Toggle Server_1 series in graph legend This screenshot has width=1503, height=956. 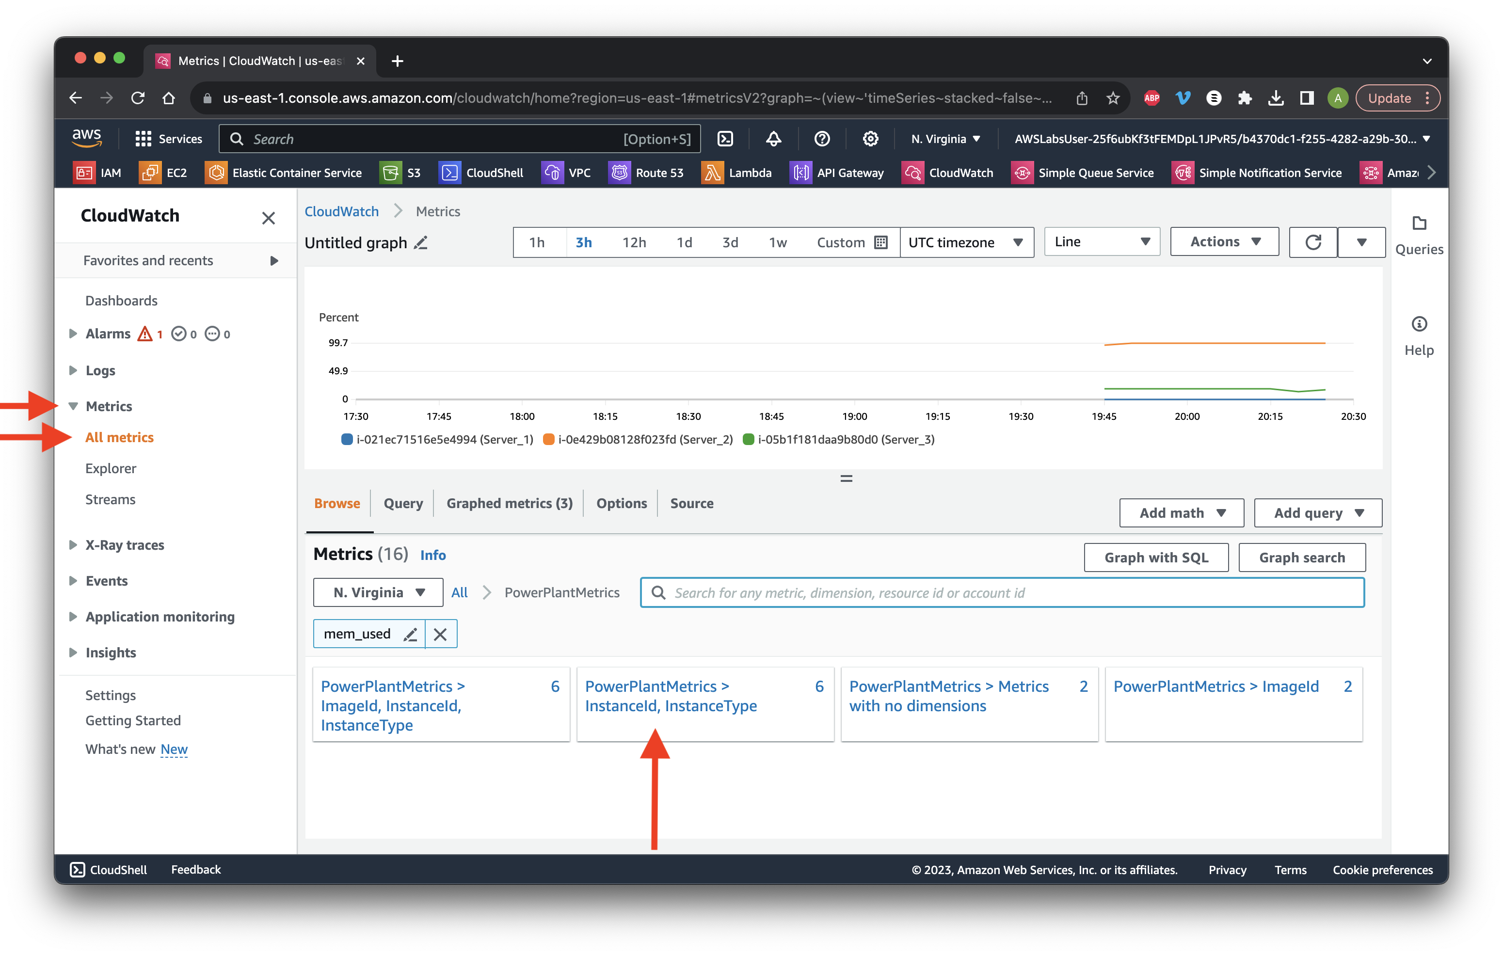pos(437,439)
